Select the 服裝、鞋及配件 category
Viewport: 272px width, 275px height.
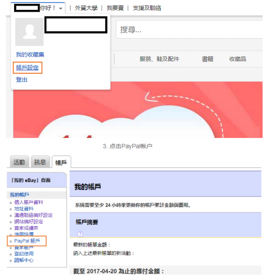pos(159,59)
